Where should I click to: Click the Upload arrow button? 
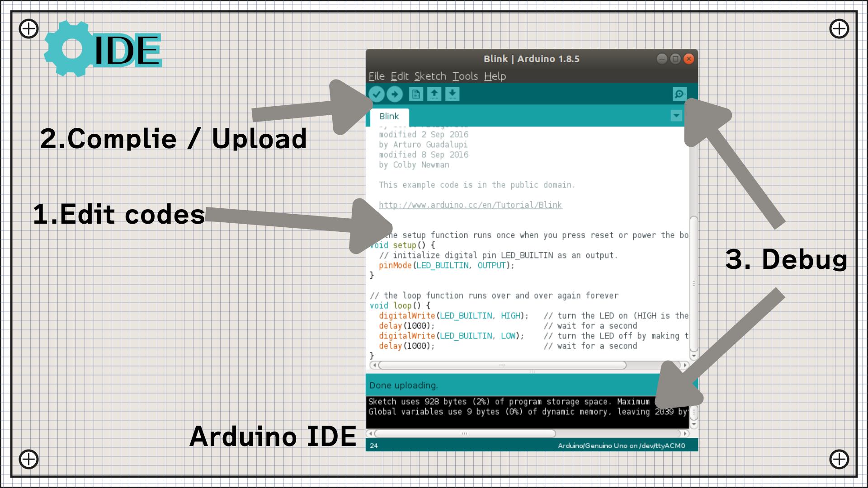click(x=395, y=94)
